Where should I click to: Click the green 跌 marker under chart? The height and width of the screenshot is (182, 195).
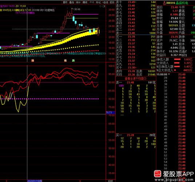pyautogui.click(x=73, y=60)
